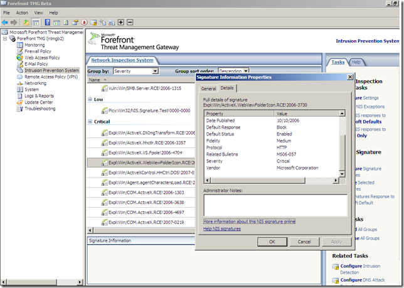The height and width of the screenshot is (288, 404).
Task: Select the System node in the tree
Action: coord(32,90)
